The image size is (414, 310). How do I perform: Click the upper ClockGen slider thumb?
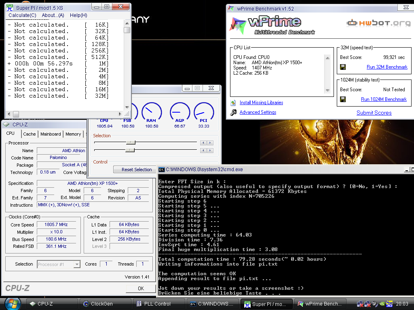click(131, 142)
